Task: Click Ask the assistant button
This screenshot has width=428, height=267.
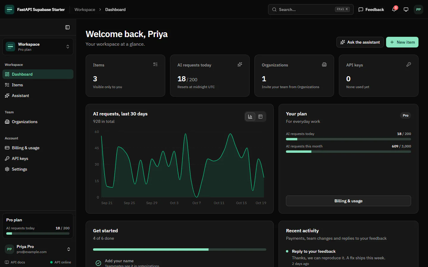Action: [x=360, y=42]
